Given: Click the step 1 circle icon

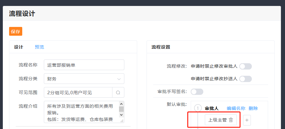Looking at the screenshot, I should coord(198,108).
